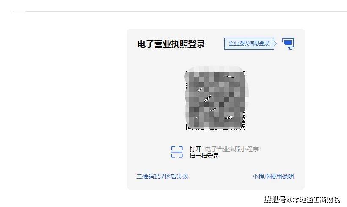Click the white sliver in QR blur's upper right
347x207 pixels.
(229, 77)
